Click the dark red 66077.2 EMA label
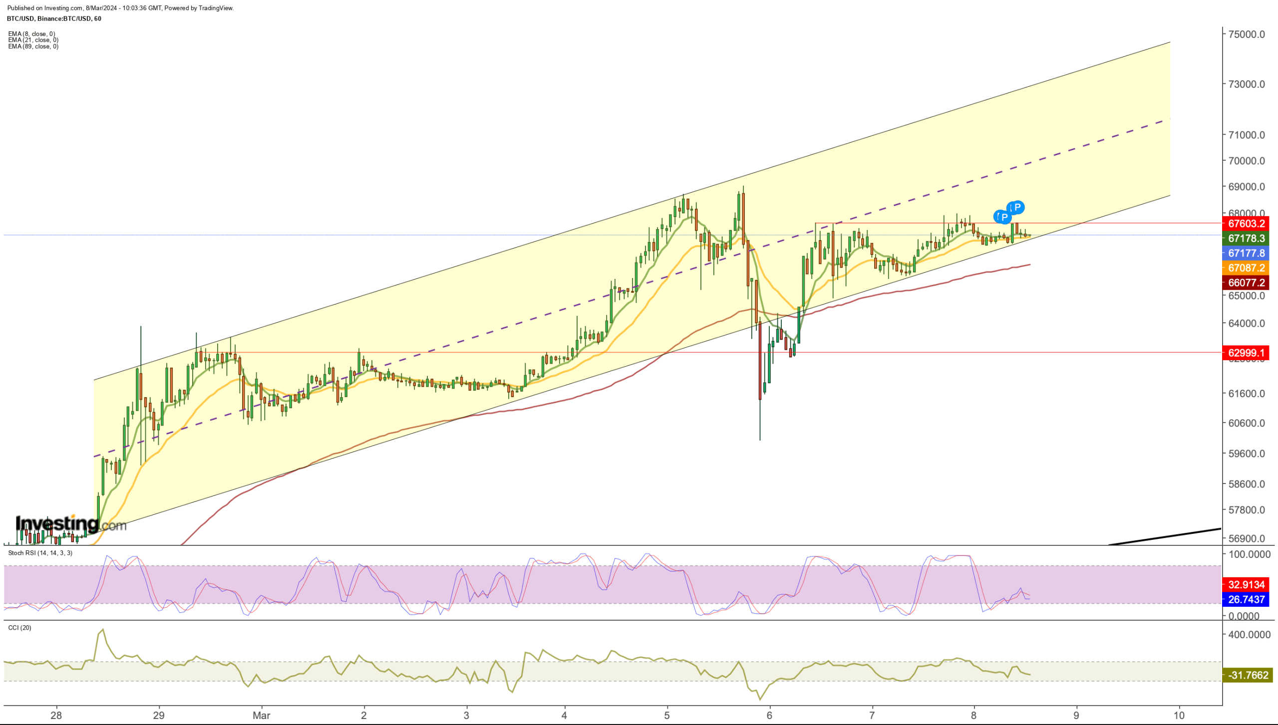Viewport: 1278px width, 725px height. click(x=1246, y=282)
